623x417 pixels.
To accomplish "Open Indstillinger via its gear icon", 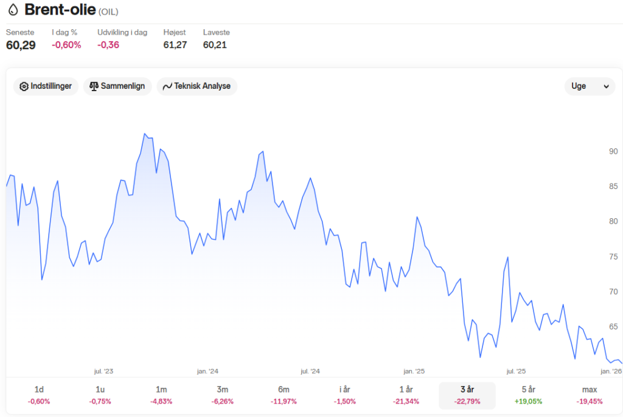I will pos(24,86).
